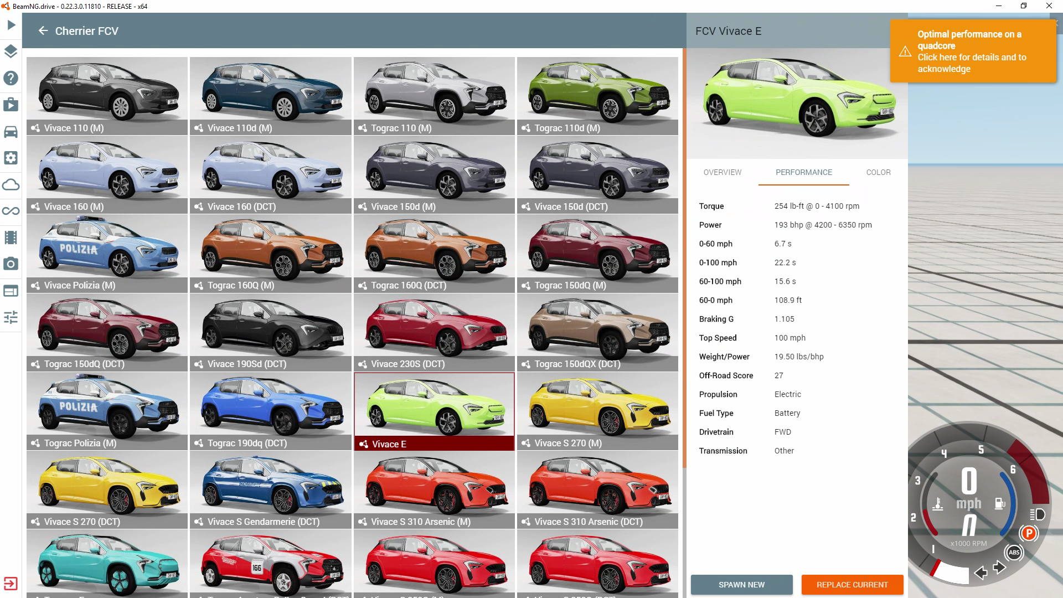Click the ABS indicator on the gauge
Screen dimensions: 1063x598
[1014, 552]
